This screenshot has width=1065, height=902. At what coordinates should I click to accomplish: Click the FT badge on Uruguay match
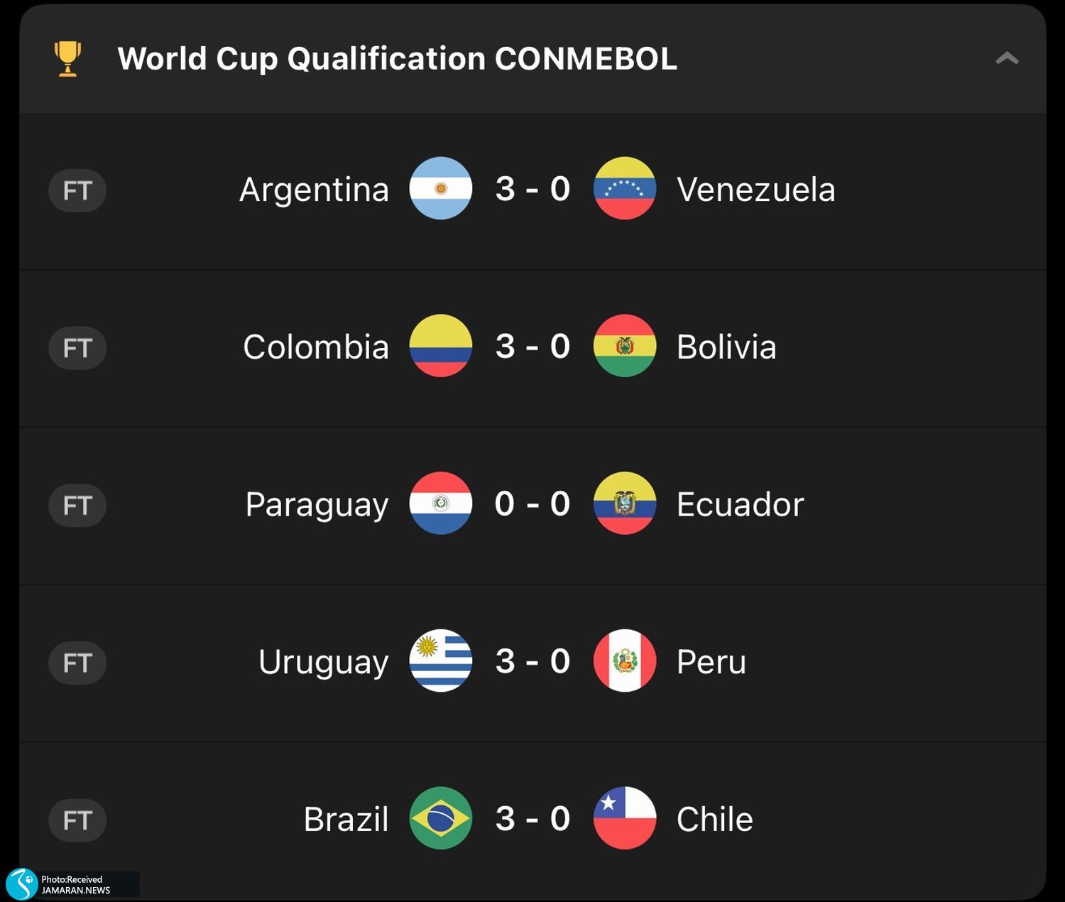click(x=77, y=663)
